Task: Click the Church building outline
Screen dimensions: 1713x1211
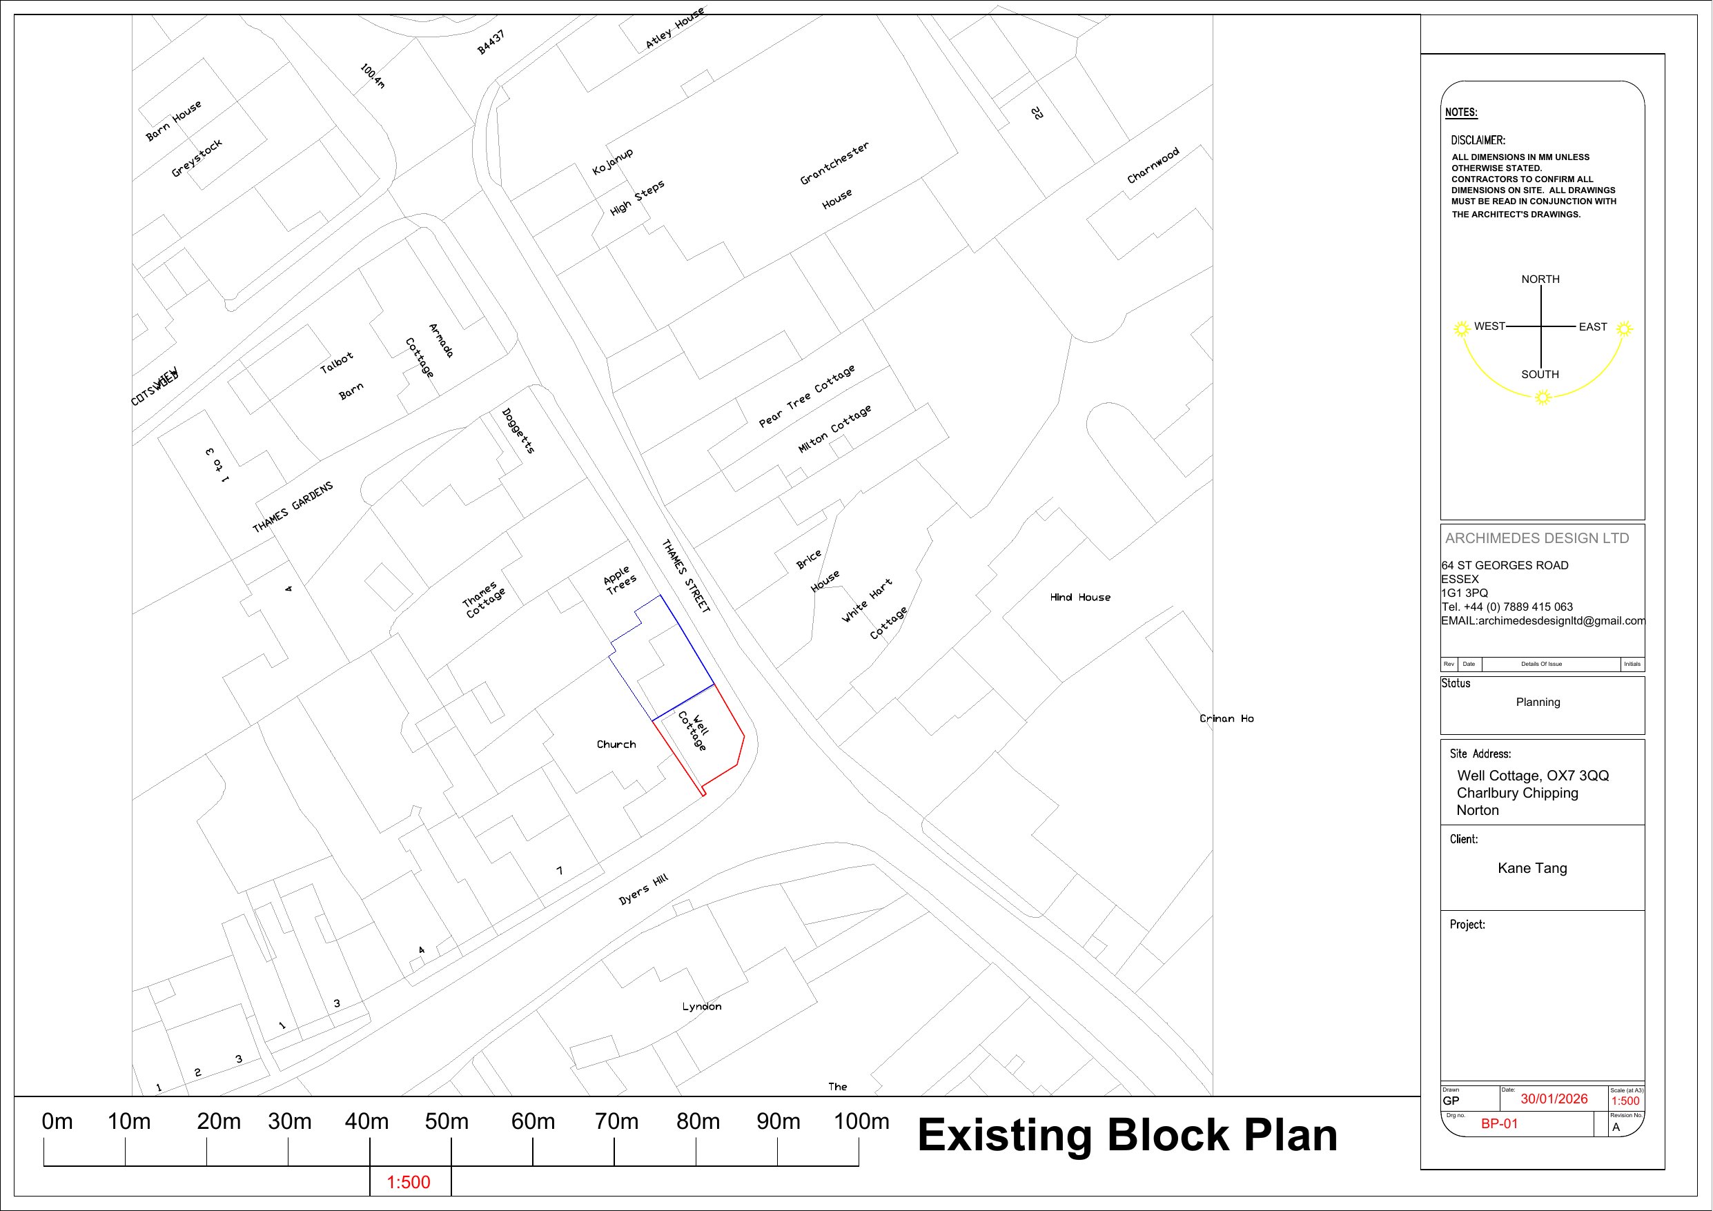Action: (x=616, y=744)
